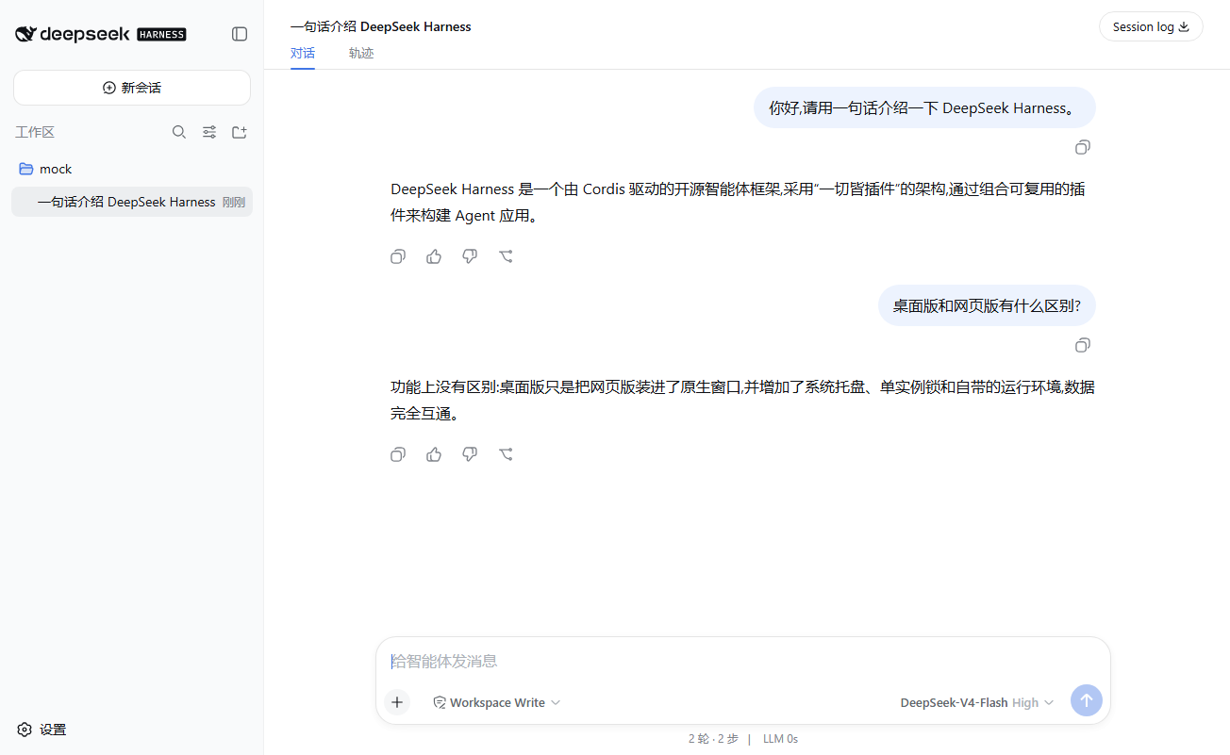Download the Session log
The image size is (1230, 755).
coord(1151,26)
